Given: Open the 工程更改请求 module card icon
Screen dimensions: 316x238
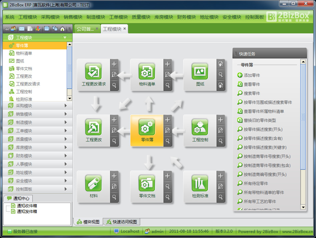Looking at the screenshot, I should pyautogui.click(x=93, y=71).
